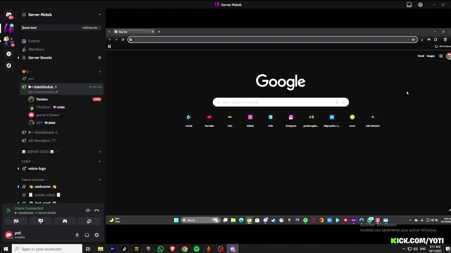451x253 pixels.
Task: Open the voice-logs channel
Action: tap(62, 169)
